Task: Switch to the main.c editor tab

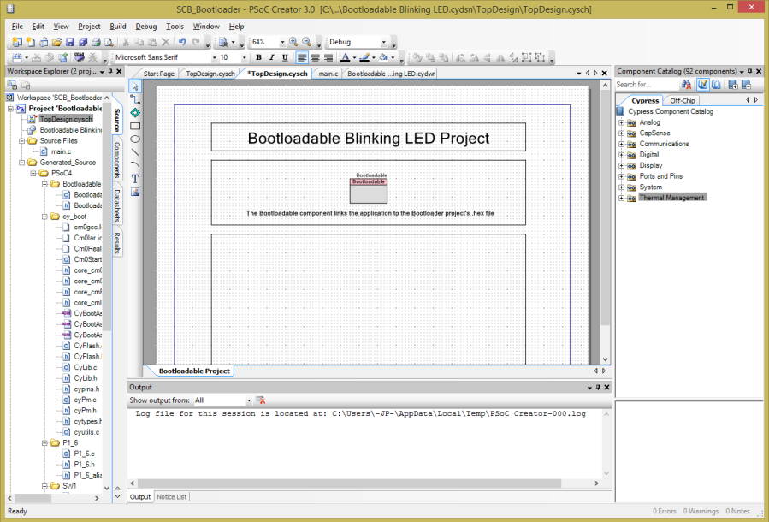Action: (x=328, y=74)
